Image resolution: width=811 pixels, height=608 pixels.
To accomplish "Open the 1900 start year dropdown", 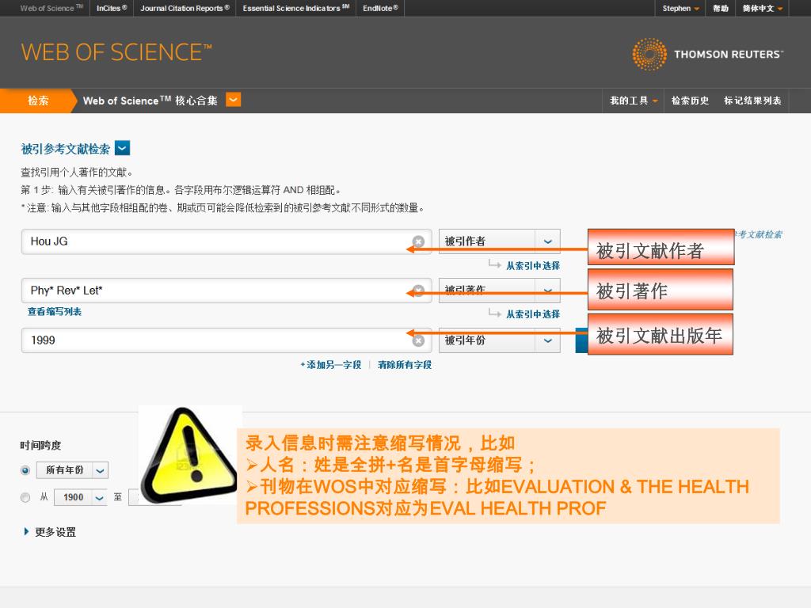I will 81,497.
